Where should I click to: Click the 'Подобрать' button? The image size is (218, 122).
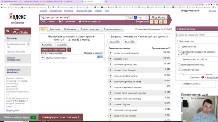pyautogui.click(x=158, y=17)
